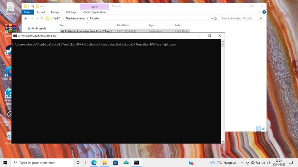Open Task View on taskbar
The image size is (298, 167).
[x=78, y=163]
